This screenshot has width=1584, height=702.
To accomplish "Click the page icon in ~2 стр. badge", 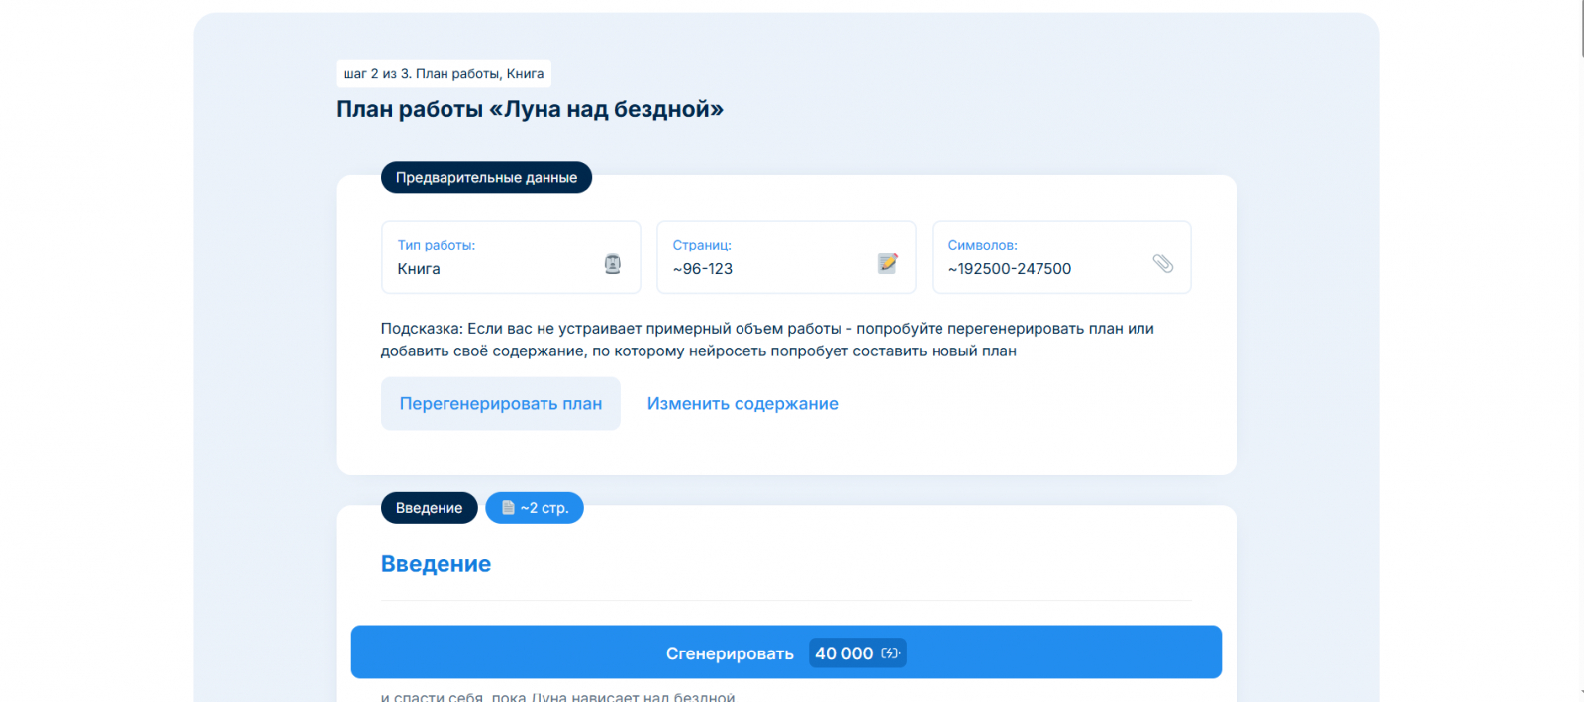I will (508, 507).
